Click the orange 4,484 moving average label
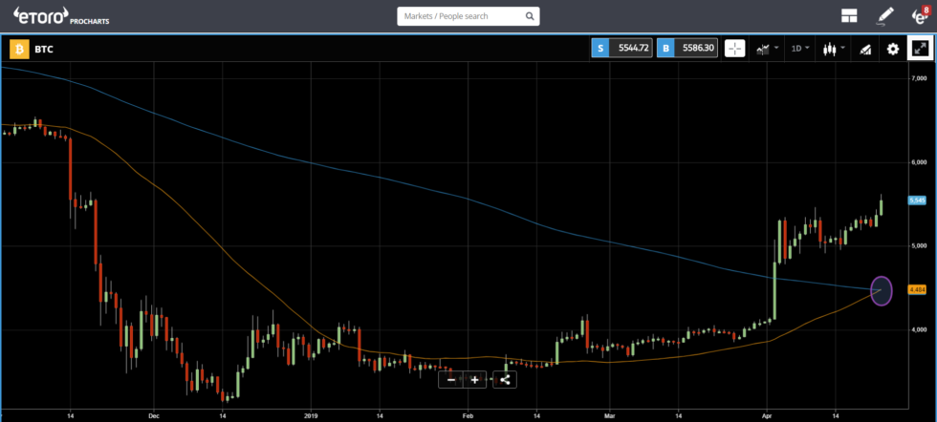The width and height of the screenshot is (937, 422). click(917, 289)
